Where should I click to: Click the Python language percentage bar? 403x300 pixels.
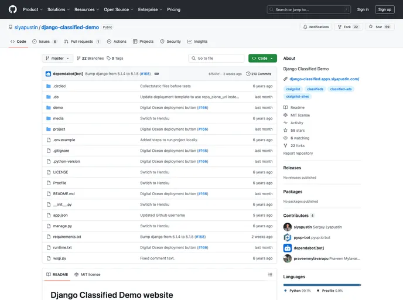[322, 285]
